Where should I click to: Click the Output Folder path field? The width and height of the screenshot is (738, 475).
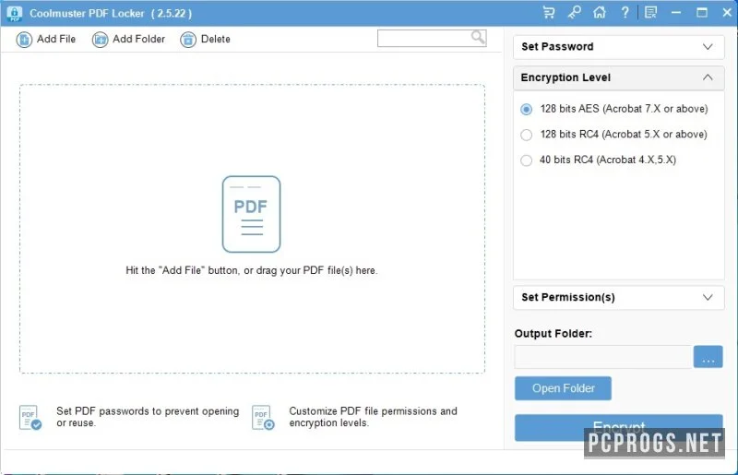click(x=603, y=357)
